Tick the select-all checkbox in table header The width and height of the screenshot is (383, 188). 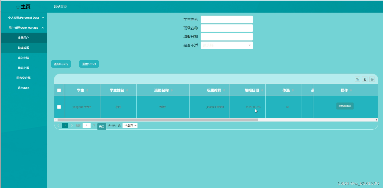(59, 90)
